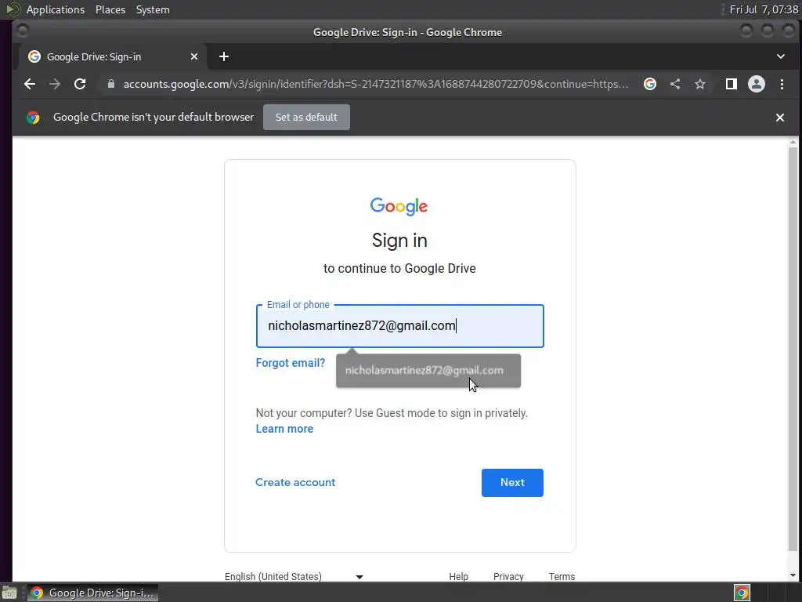Screen dimensions: 802x602
Task: Click the Forgot email? link
Action: 290,363
